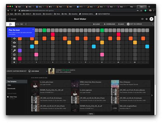Click the Dot Da Genius avatar icon
The image size is (162, 123).
pyautogui.click(x=128, y=24)
